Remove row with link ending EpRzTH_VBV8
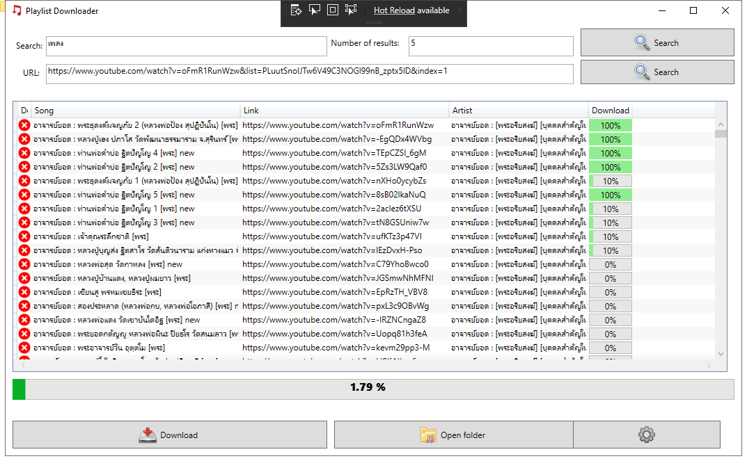Viewport: 747px width, 461px height. pyautogui.click(x=24, y=292)
